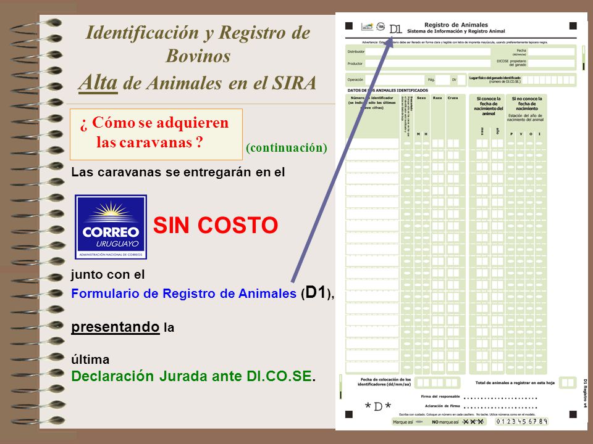Click the 'Sexo' column header
593x444 pixels.
point(421,98)
